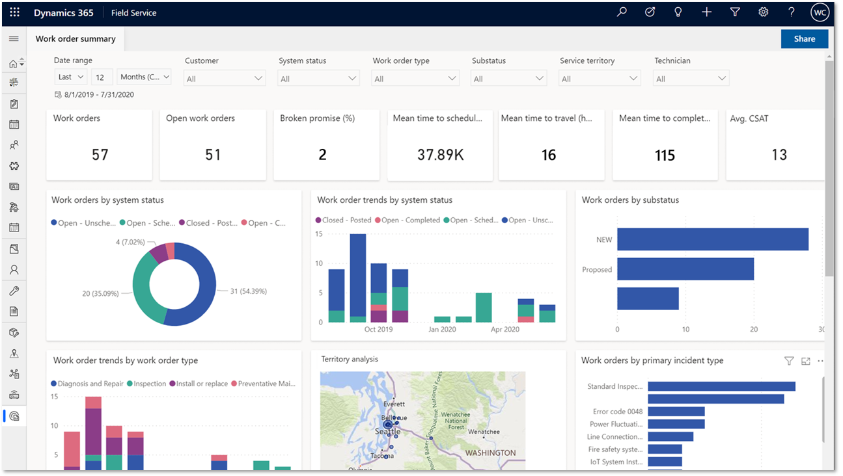Collapse the sidebar with hamburger icon

pos(14,39)
